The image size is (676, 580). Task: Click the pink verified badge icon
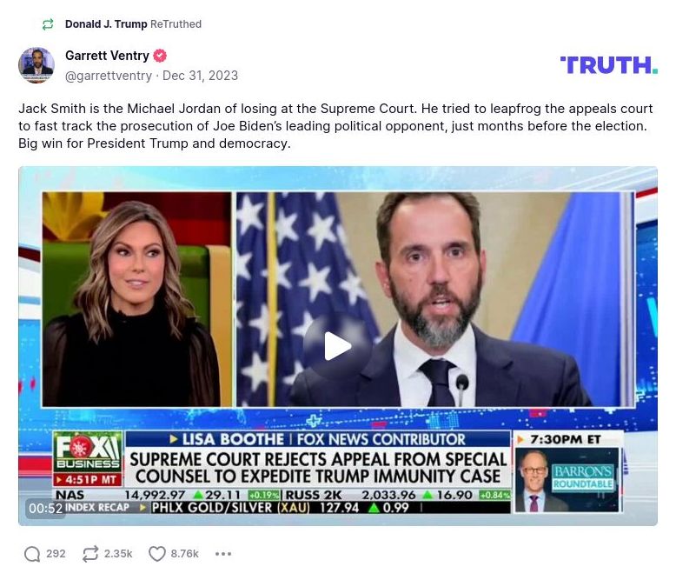[x=160, y=56]
